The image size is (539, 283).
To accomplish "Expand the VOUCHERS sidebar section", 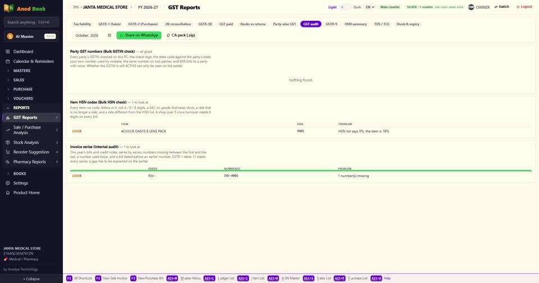I will (x=31, y=99).
